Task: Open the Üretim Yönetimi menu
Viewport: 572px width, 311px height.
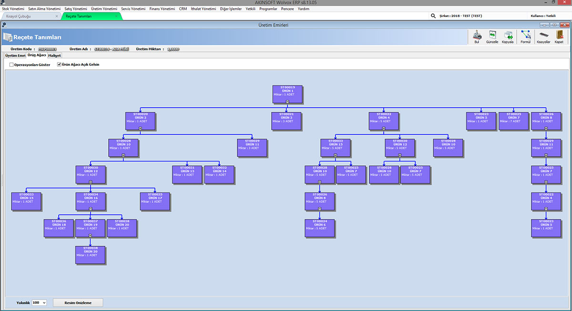Action: point(104,8)
